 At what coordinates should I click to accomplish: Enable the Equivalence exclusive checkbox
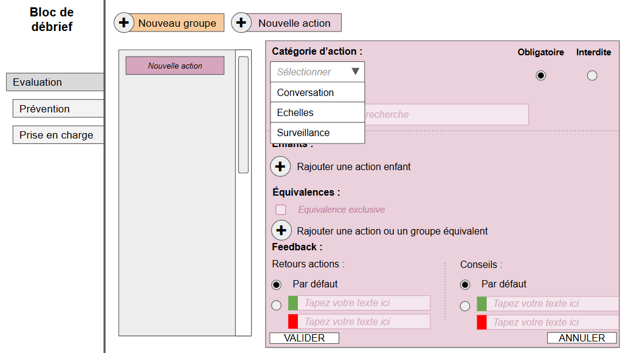pos(281,210)
